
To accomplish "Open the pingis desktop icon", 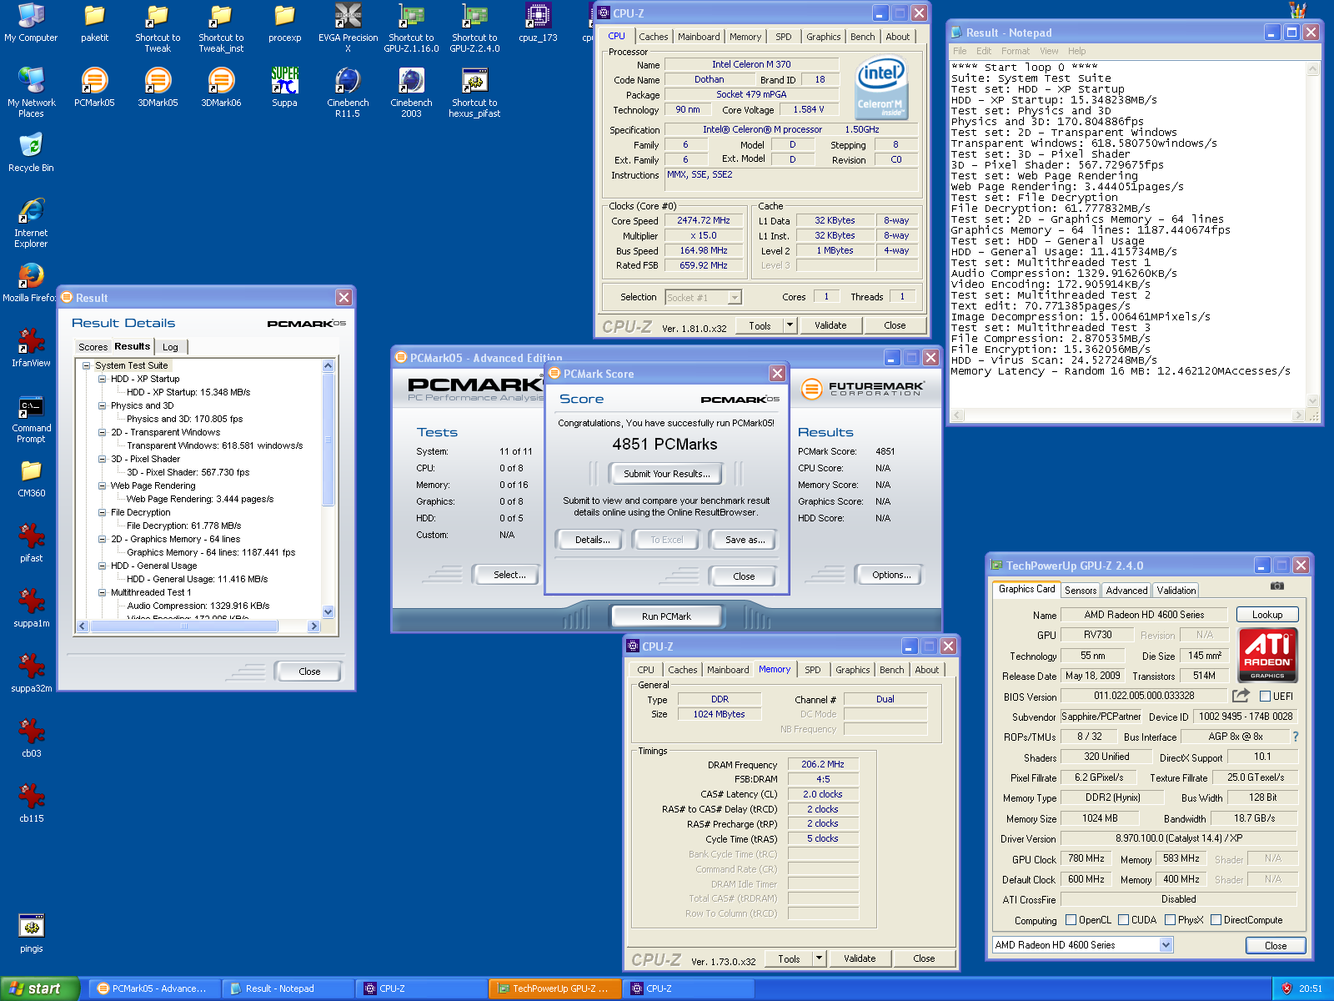I will pyautogui.click(x=31, y=933).
